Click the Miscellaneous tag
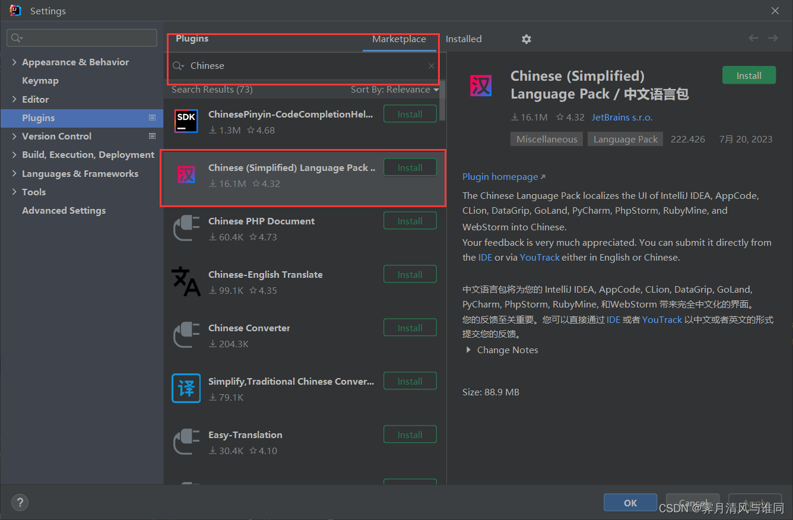The height and width of the screenshot is (520, 793). 547,139
